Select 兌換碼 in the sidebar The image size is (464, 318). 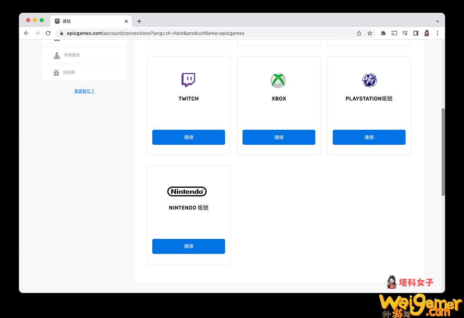[x=69, y=72]
